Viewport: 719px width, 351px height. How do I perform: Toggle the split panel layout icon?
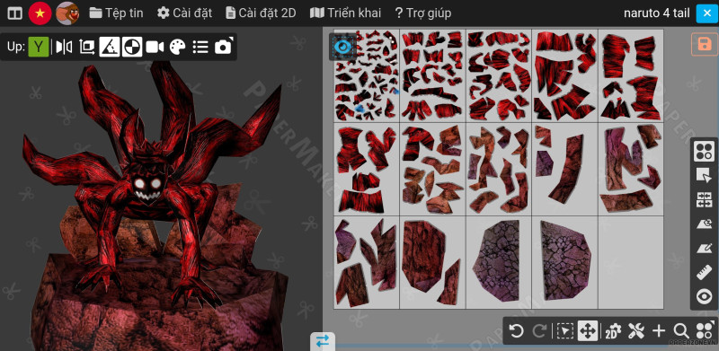click(14, 13)
